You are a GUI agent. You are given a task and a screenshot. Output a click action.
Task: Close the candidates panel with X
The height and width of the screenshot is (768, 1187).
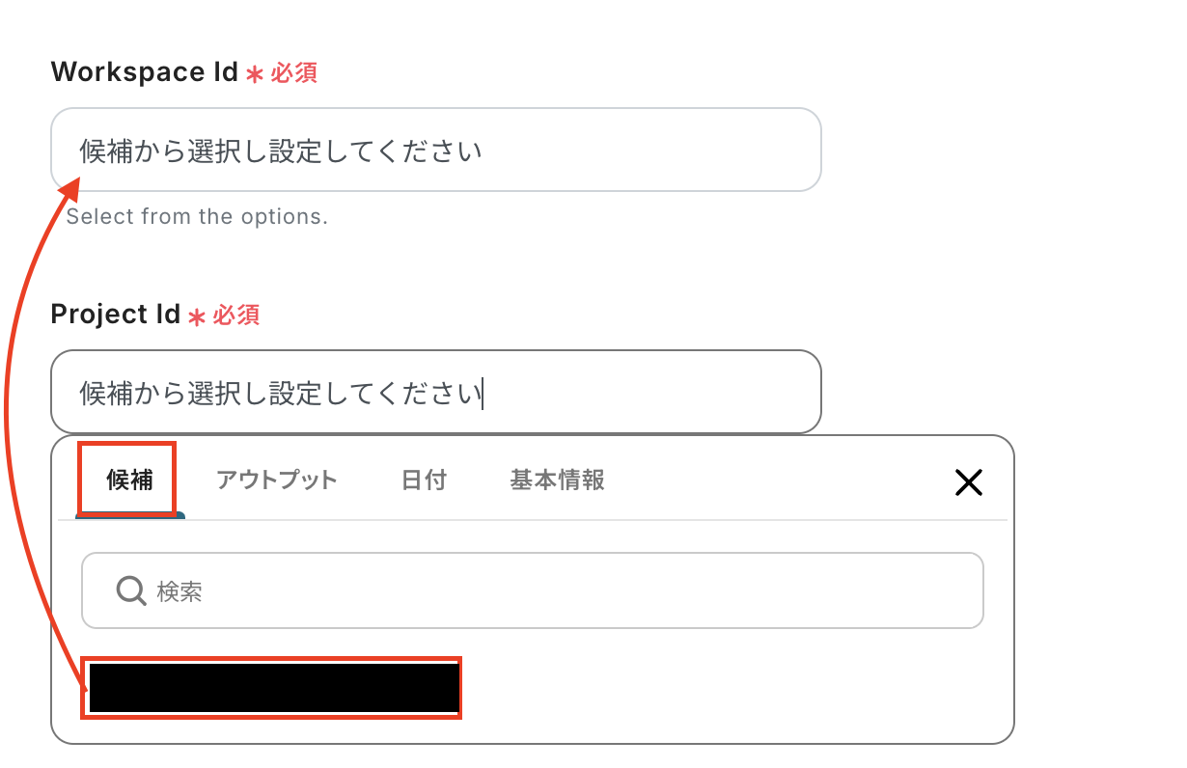(968, 482)
